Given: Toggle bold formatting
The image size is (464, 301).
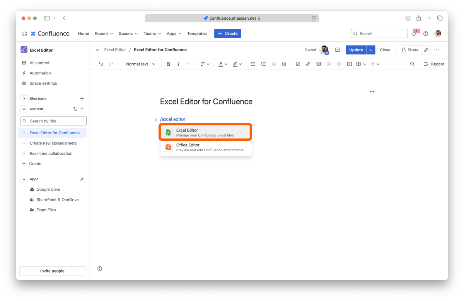Looking at the screenshot, I should coord(168,64).
